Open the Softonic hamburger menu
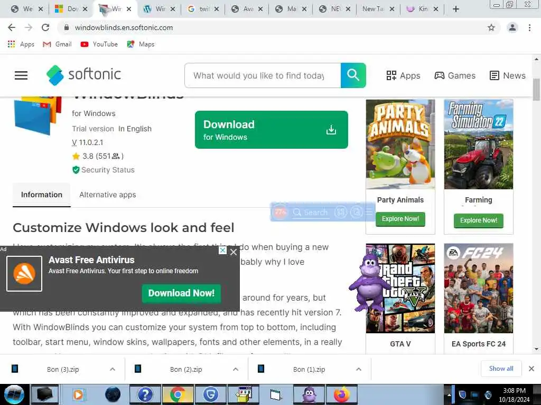Viewport: 541px width, 405px height. pos(21,75)
